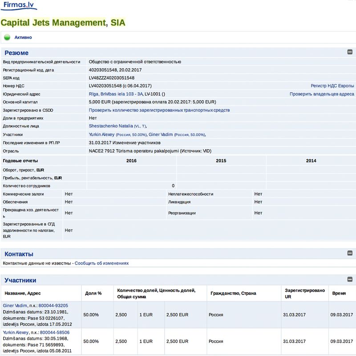
Task: Open Регистр НДС Европы link
Action: (332, 86)
